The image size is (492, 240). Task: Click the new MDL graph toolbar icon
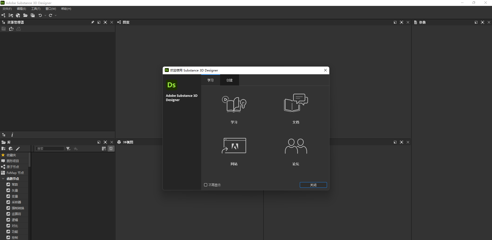[11, 15]
